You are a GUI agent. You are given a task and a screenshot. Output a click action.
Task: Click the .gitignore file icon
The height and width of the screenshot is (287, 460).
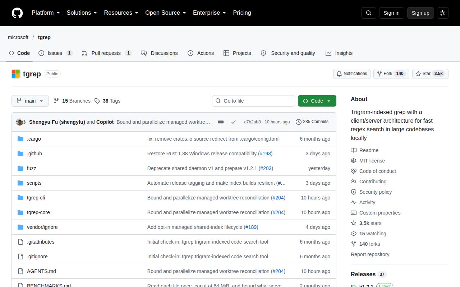20,257
